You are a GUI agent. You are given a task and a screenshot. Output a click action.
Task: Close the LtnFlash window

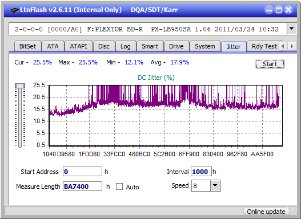(288, 10)
